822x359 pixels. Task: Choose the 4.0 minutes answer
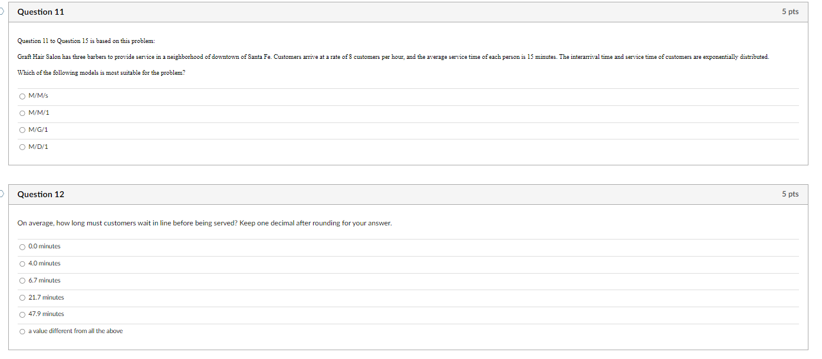pyautogui.click(x=22, y=264)
